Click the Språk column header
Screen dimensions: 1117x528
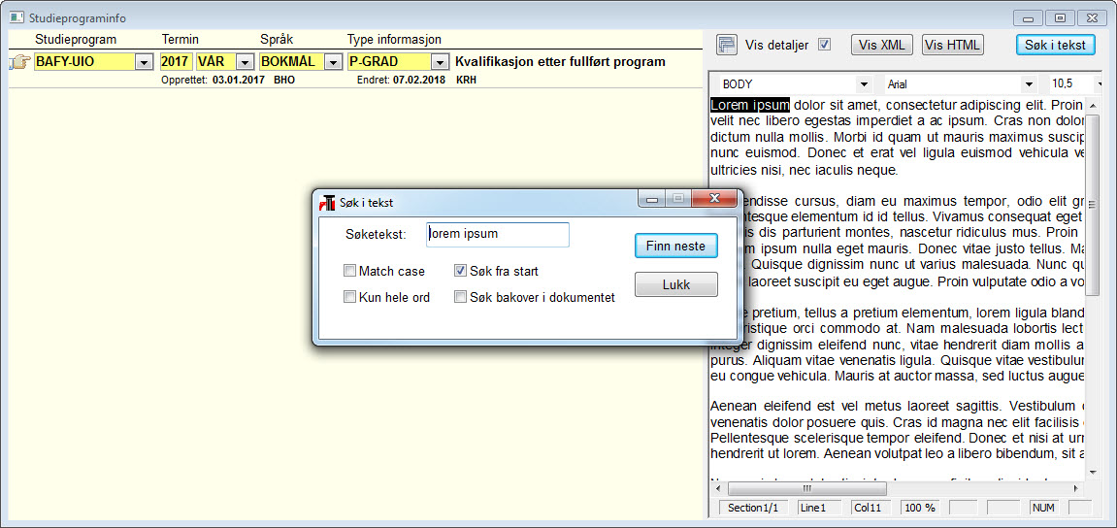pyautogui.click(x=277, y=39)
